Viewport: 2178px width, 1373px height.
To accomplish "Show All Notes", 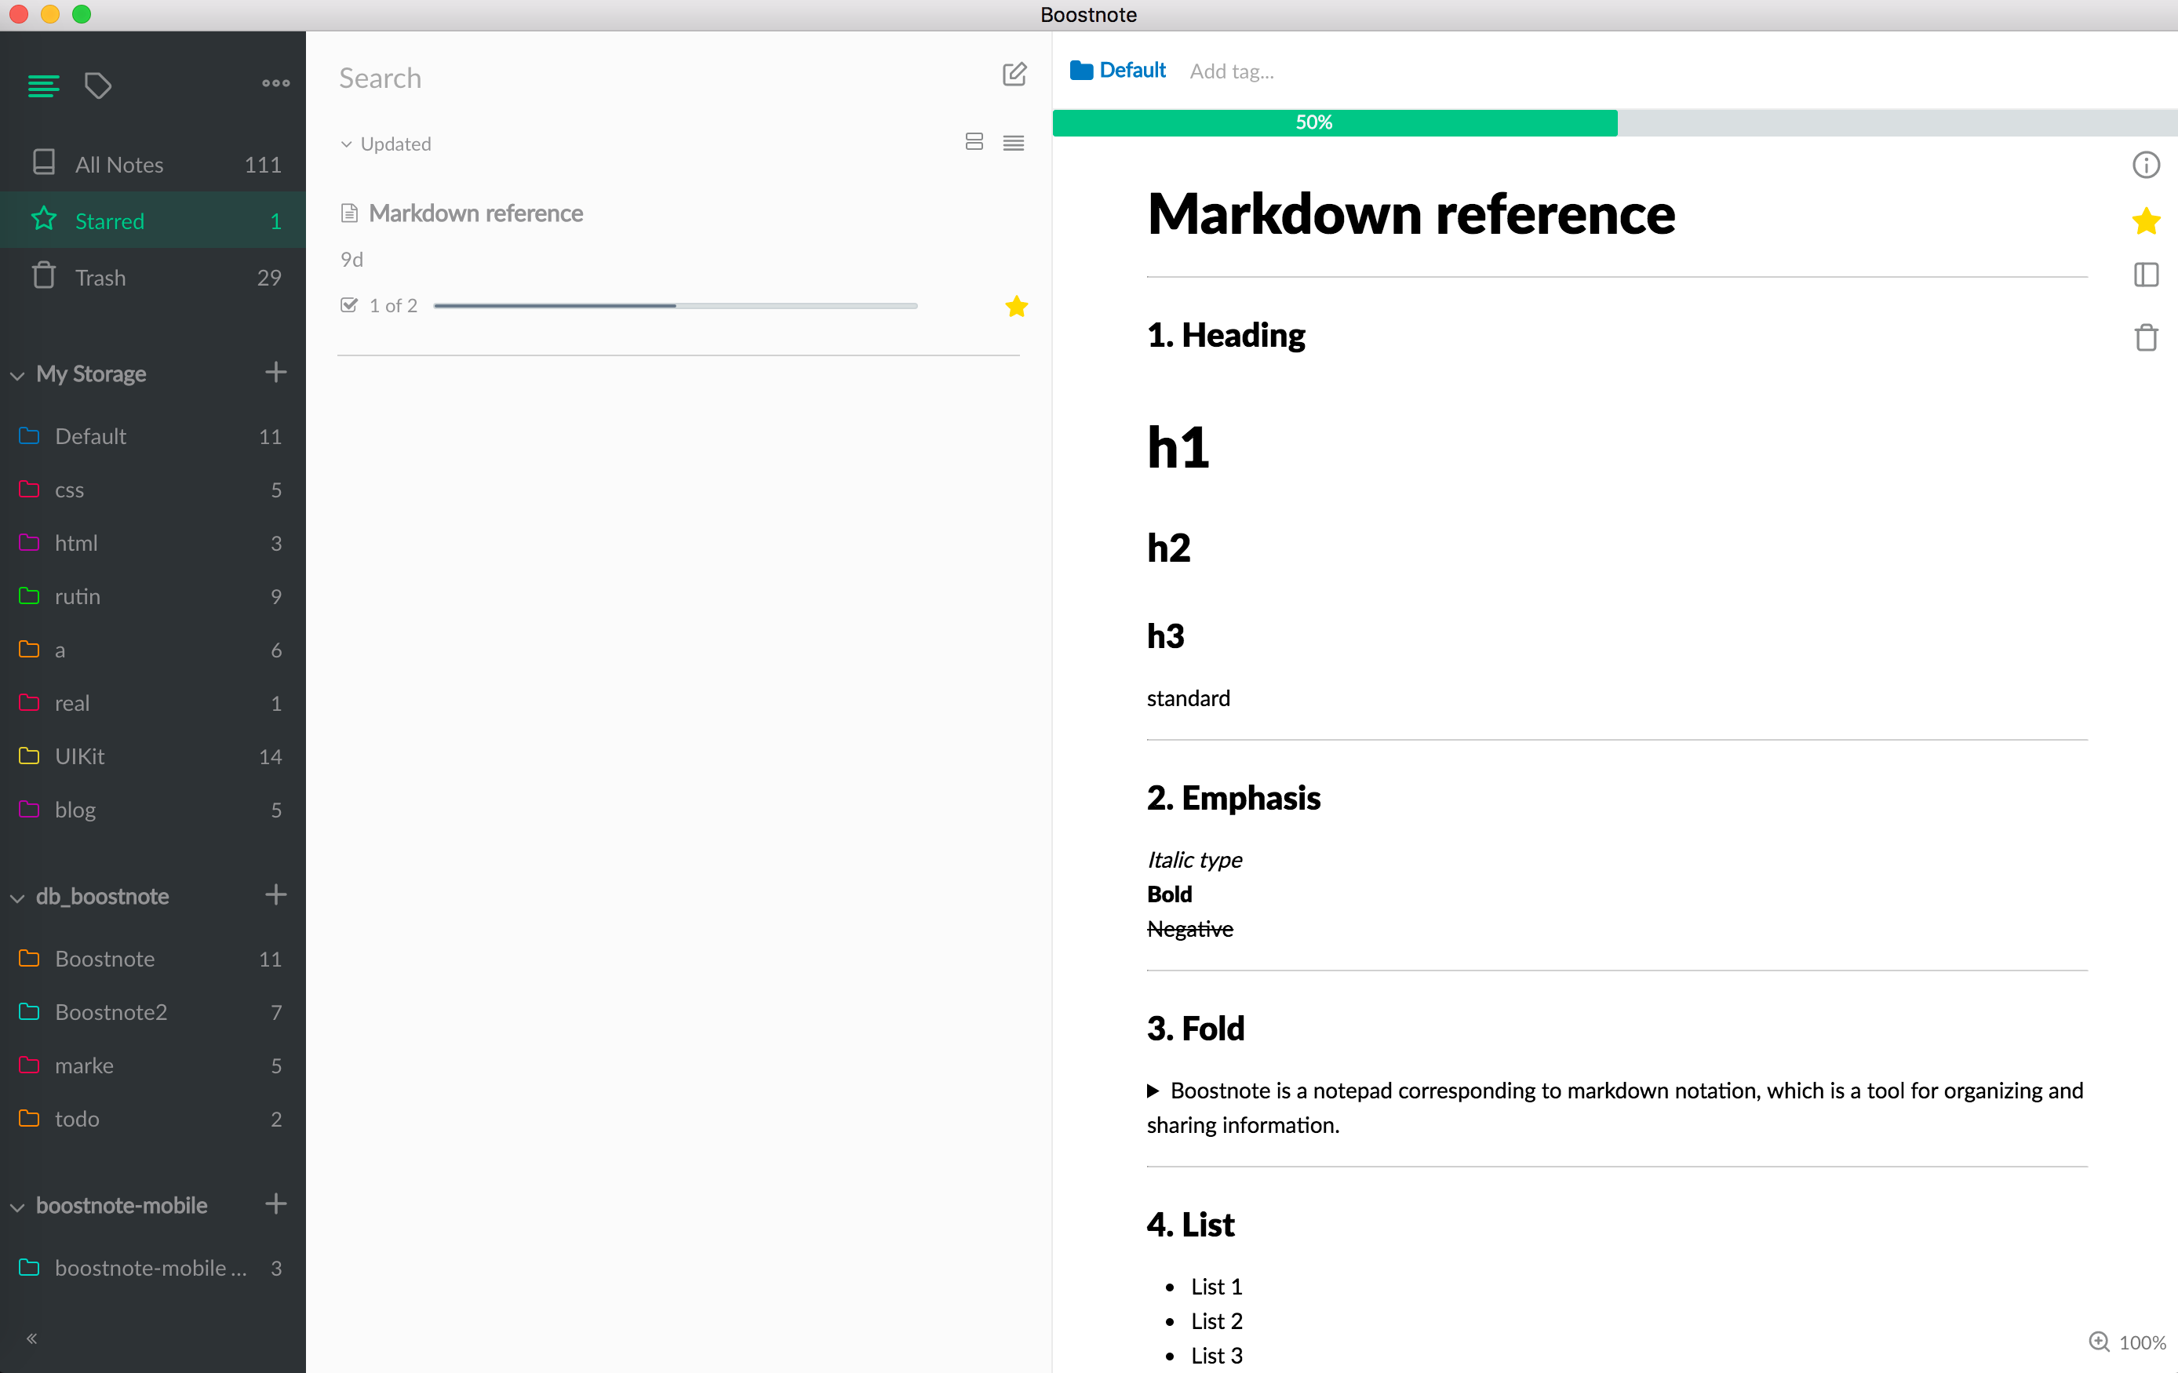I will click(153, 164).
